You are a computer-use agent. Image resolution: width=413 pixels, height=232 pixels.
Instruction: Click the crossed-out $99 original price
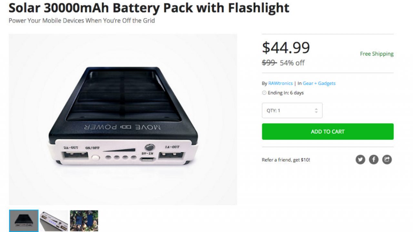point(269,63)
